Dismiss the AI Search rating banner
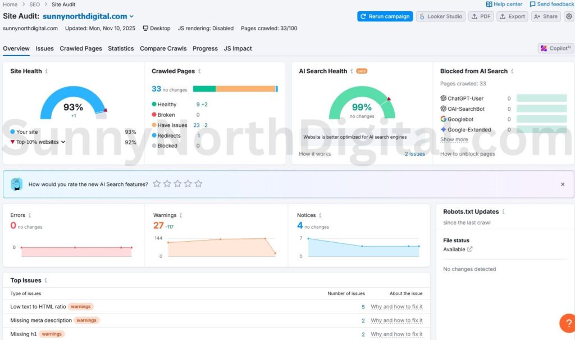 pyautogui.click(x=563, y=184)
